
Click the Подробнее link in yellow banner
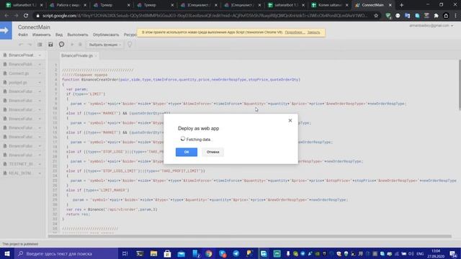pyautogui.click(x=295, y=32)
